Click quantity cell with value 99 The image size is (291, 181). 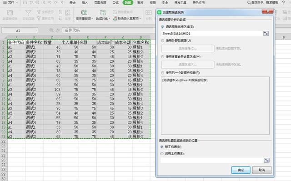point(52,85)
